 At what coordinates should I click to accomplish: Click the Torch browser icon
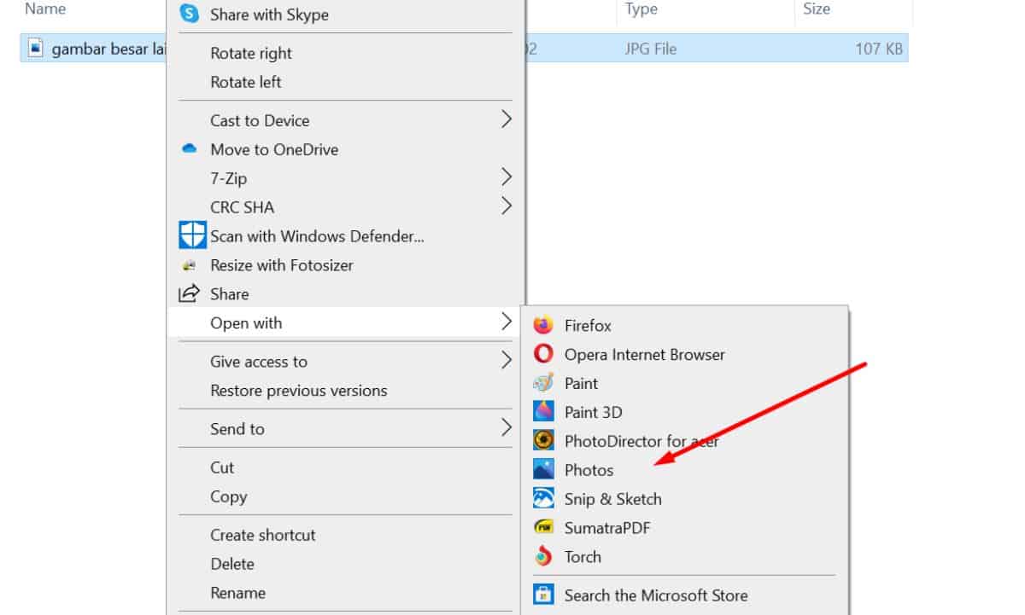click(543, 557)
